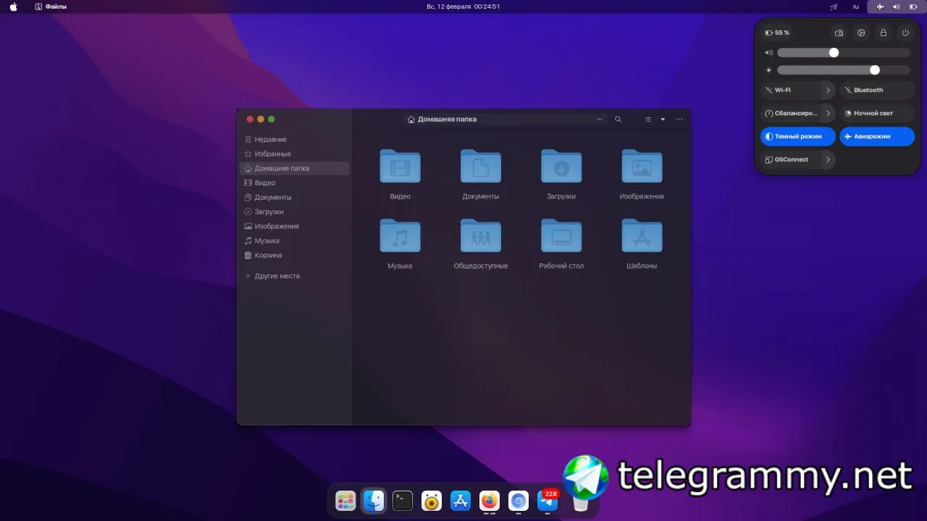This screenshot has height=521, width=927.
Task: Open view options dropdown arrow in Files
Action: [x=663, y=119]
